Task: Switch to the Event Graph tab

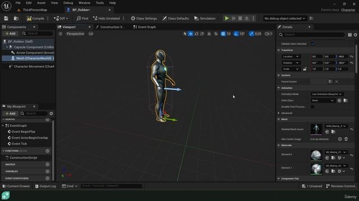Action: tap(145, 27)
